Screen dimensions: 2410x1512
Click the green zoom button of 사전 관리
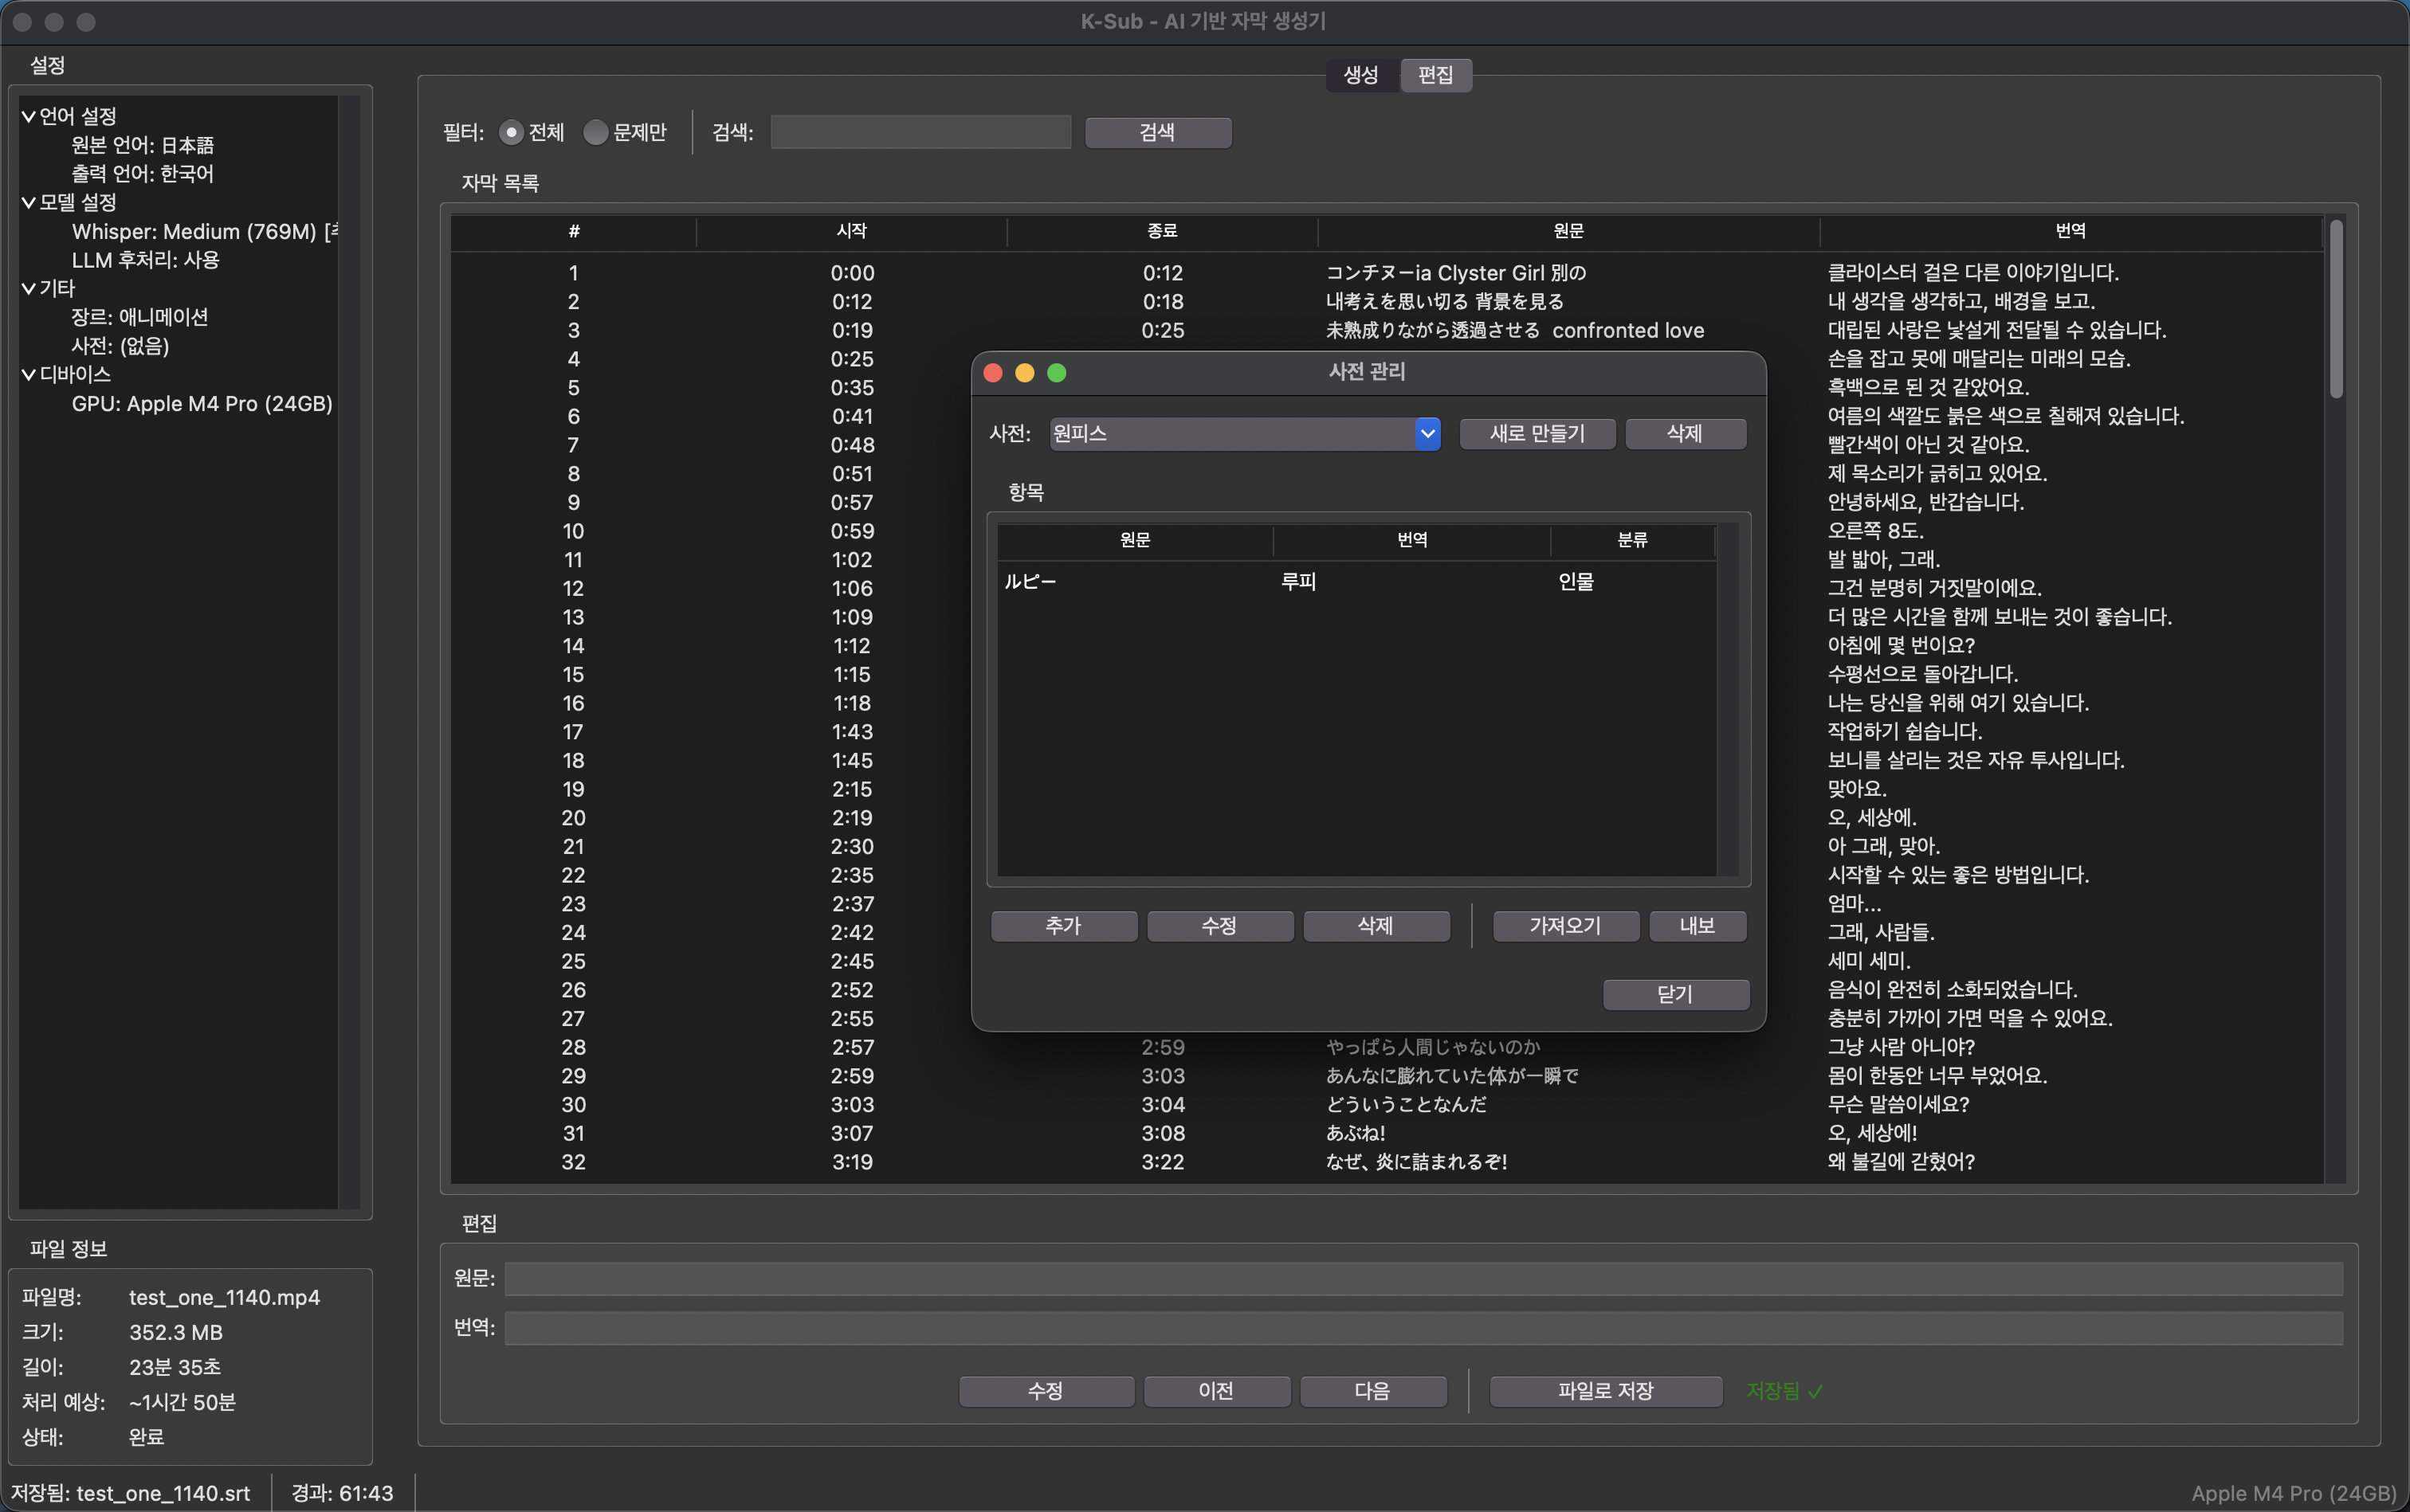[1057, 373]
